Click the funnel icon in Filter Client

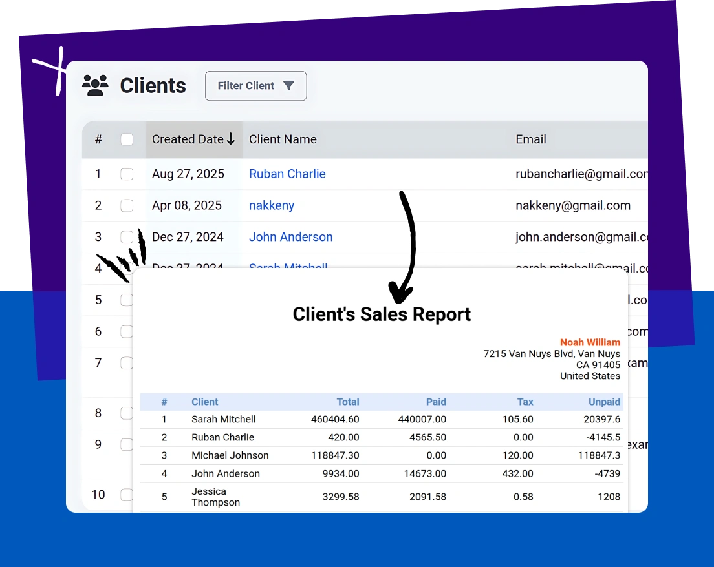coord(289,86)
